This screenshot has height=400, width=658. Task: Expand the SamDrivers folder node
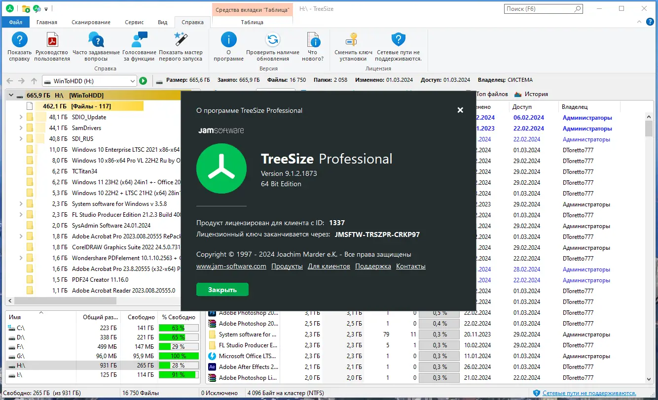[x=21, y=128]
